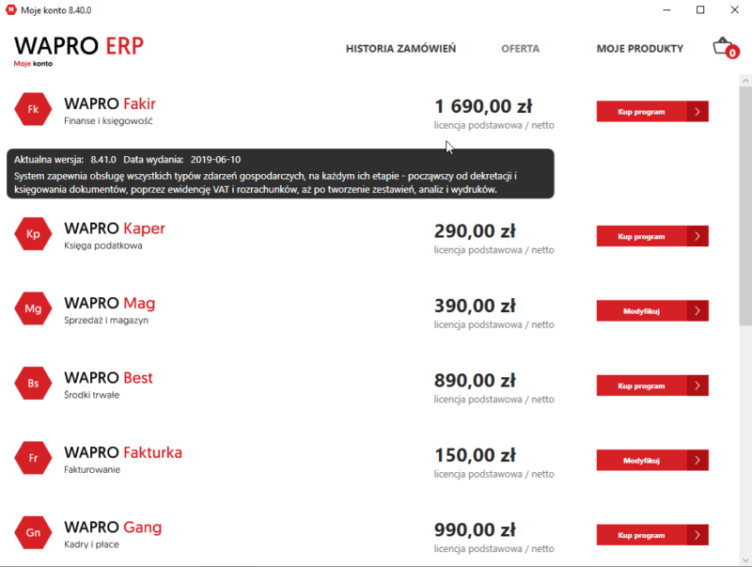
Task: Open WAPRO Mag via its Mg hexagon icon
Action: (x=33, y=308)
